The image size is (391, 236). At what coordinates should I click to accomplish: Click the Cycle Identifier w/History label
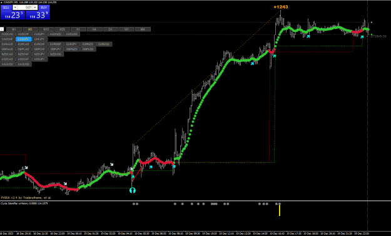point(24,203)
